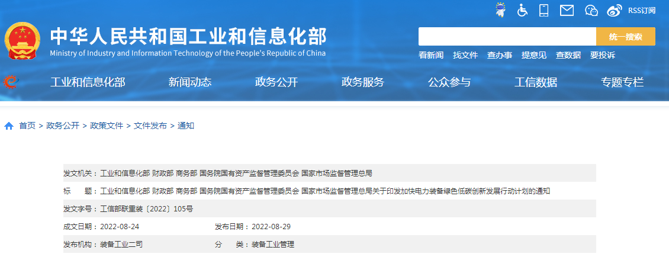The height and width of the screenshot is (257, 669).
Task: Open the 政务公开 navigation menu
Action: pyautogui.click(x=276, y=82)
